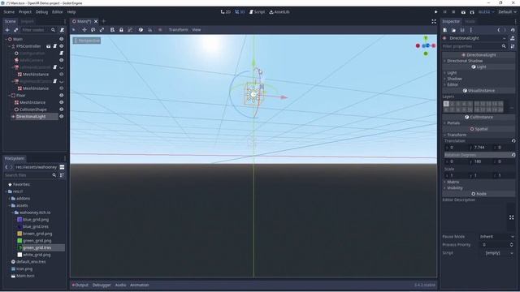Open the viewport Transform menu
Viewport: 520px width, 292px height.
coord(178,30)
